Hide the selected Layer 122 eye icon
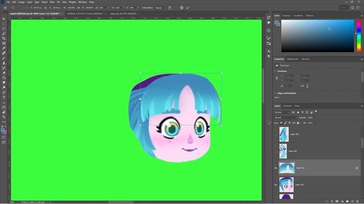 pyautogui.click(x=276, y=168)
